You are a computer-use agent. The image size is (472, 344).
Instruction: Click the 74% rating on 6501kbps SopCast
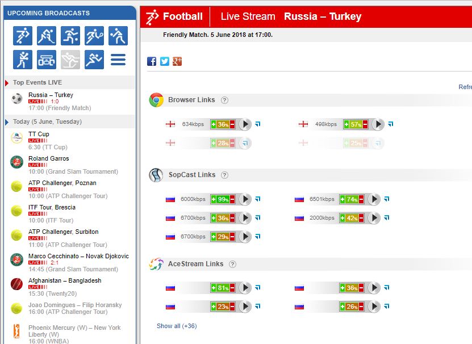(x=352, y=199)
